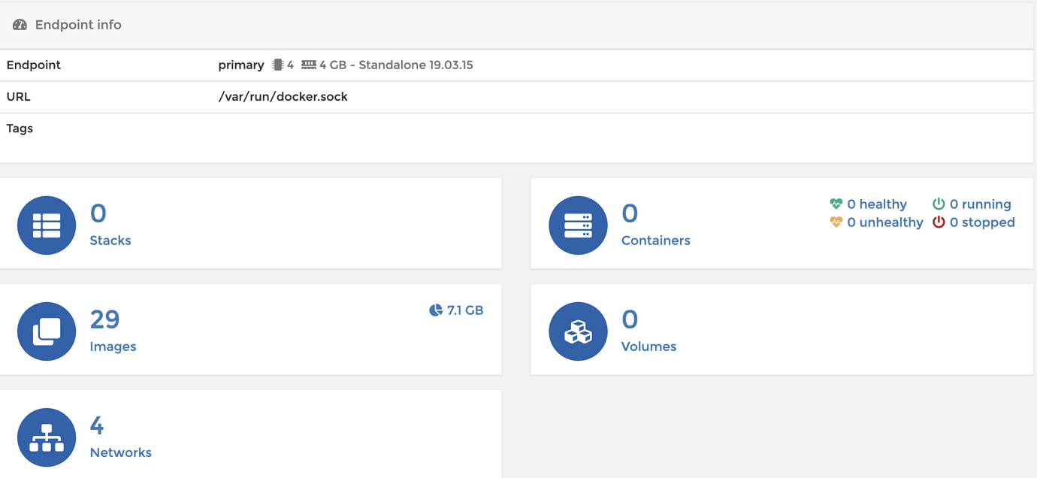Click the Networks sitemap icon

point(47,437)
